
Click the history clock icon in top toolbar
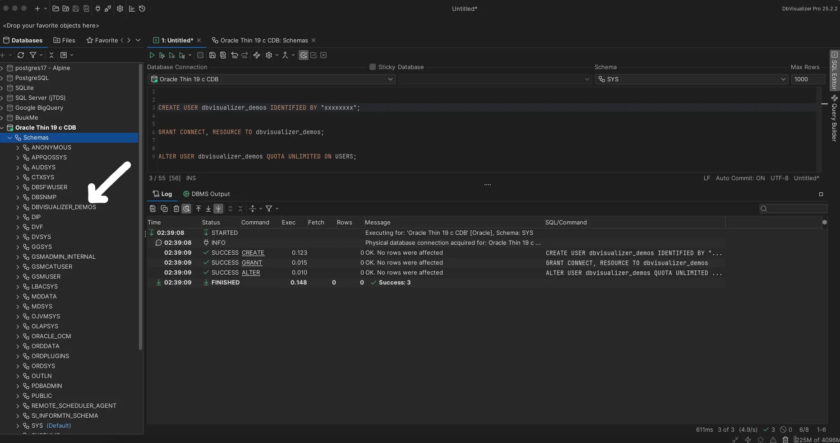pyautogui.click(x=142, y=9)
